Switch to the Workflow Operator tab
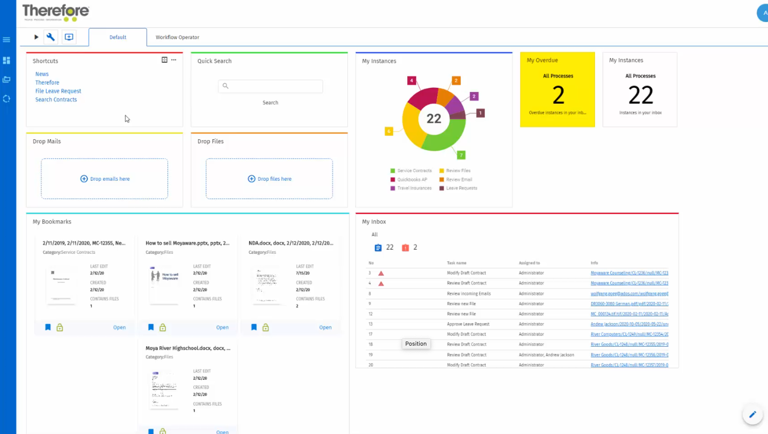This screenshot has width=768, height=434. click(x=177, y=37)
